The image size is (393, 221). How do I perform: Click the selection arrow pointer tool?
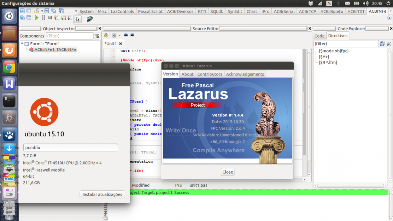click(78, 19)
